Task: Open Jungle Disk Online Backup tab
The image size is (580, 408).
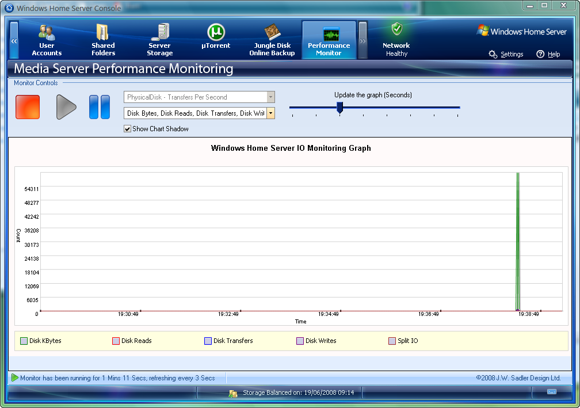Action: click(x=272, y=40)
